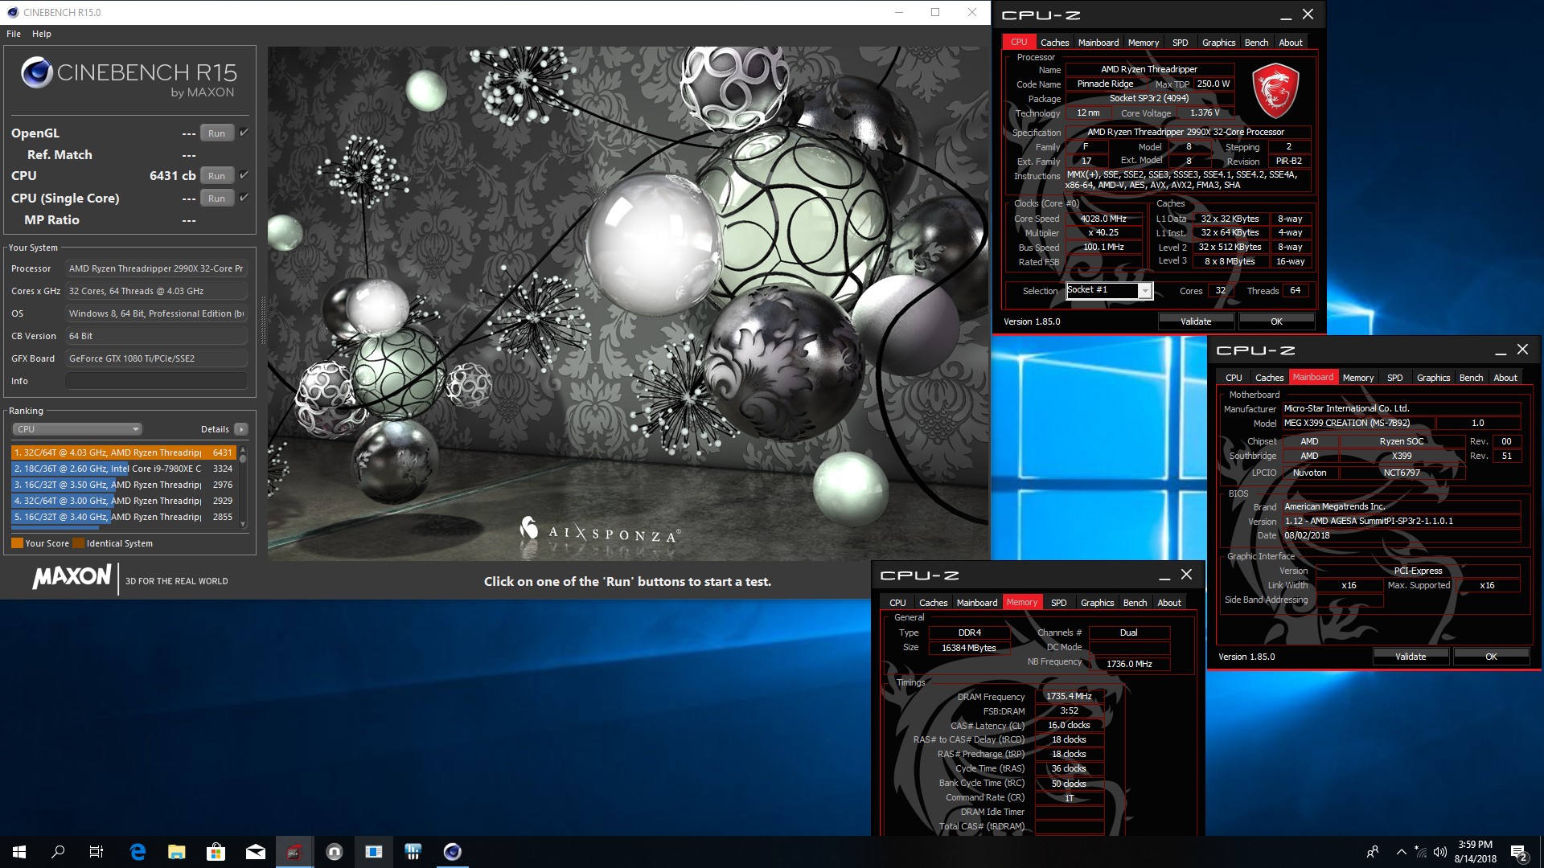Click Validate in top CPU-Z window

(x=1196, y=321)
